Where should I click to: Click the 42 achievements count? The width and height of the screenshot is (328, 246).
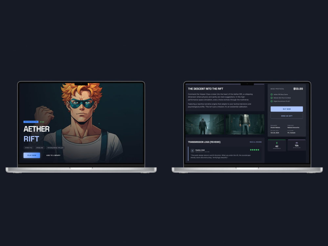point(277,146)
